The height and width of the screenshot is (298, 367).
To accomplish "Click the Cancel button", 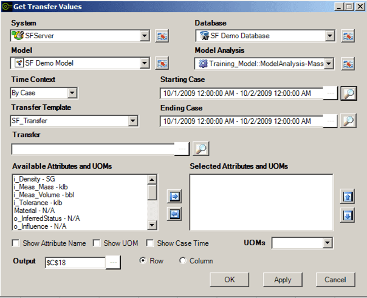I will pyautogui.click(x=335, y=280).
